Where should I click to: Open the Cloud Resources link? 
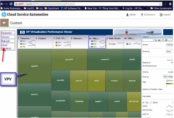click(6, 47)
